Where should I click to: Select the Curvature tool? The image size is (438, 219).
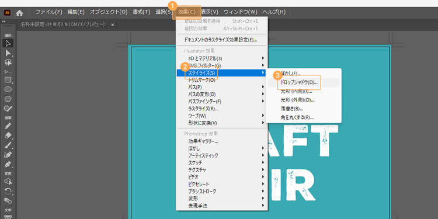coord(8,155)
